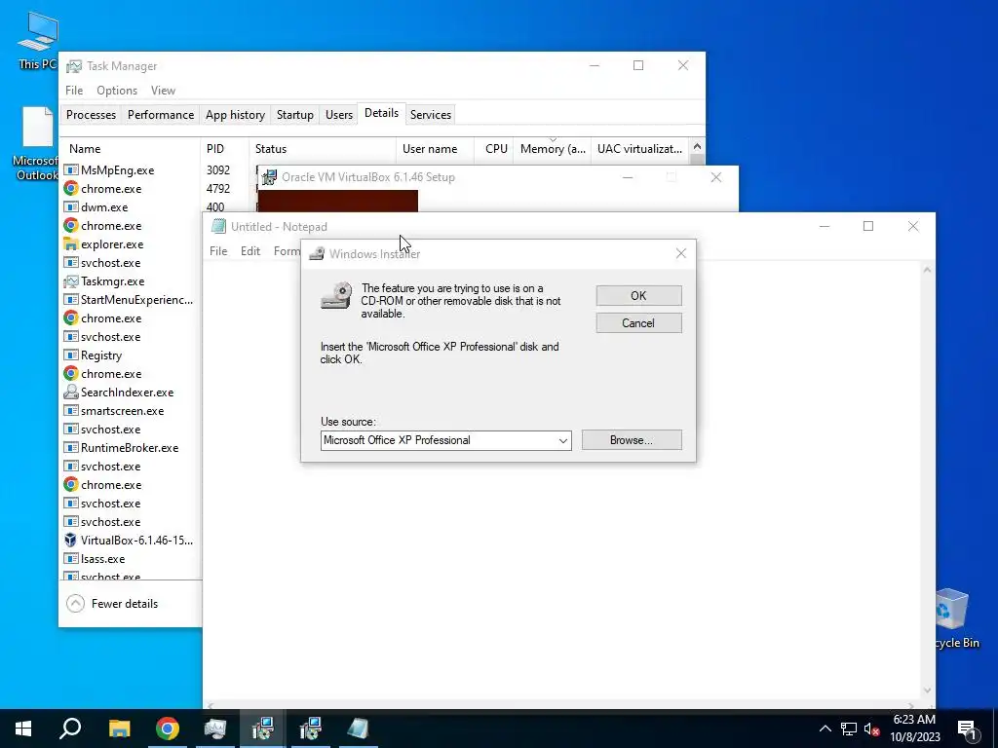Screen dimensions: 998x748
Task: Open Task Manager Options menu
Action: pyautogui.click(x=117, y=91)
